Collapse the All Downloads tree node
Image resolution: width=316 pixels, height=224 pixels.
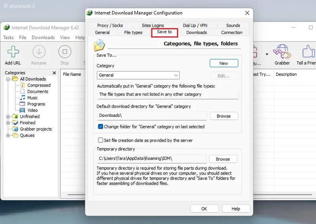click(x=8, y=79)
